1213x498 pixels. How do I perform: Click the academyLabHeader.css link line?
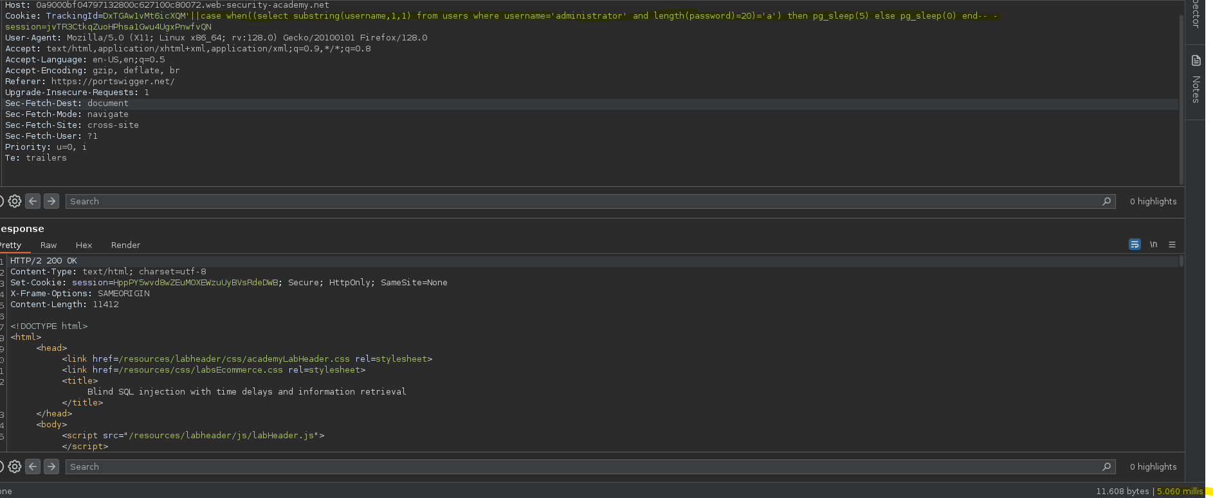pyautogui.click(x=247, y=359)
